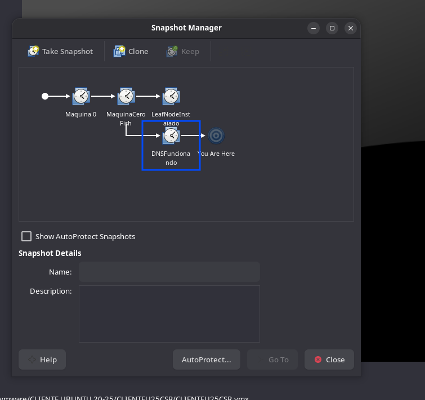Select the Maquina 0 snapshot icon
This screenshot has height=400, width=425.
80,96
